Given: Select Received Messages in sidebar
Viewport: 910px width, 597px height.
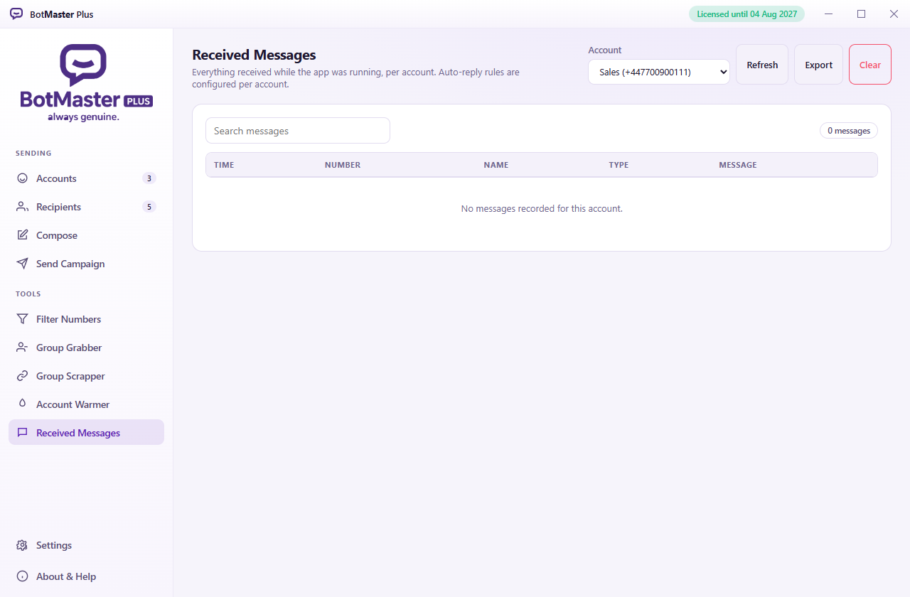Looking at the screenshot, I should point(86,433).
